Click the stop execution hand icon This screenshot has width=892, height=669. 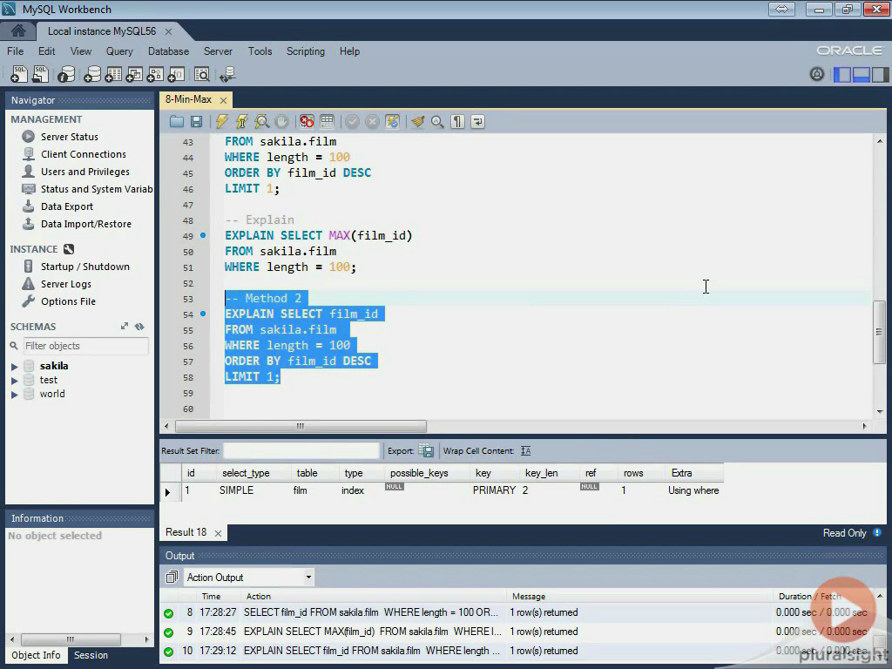[x=281, y=121]
